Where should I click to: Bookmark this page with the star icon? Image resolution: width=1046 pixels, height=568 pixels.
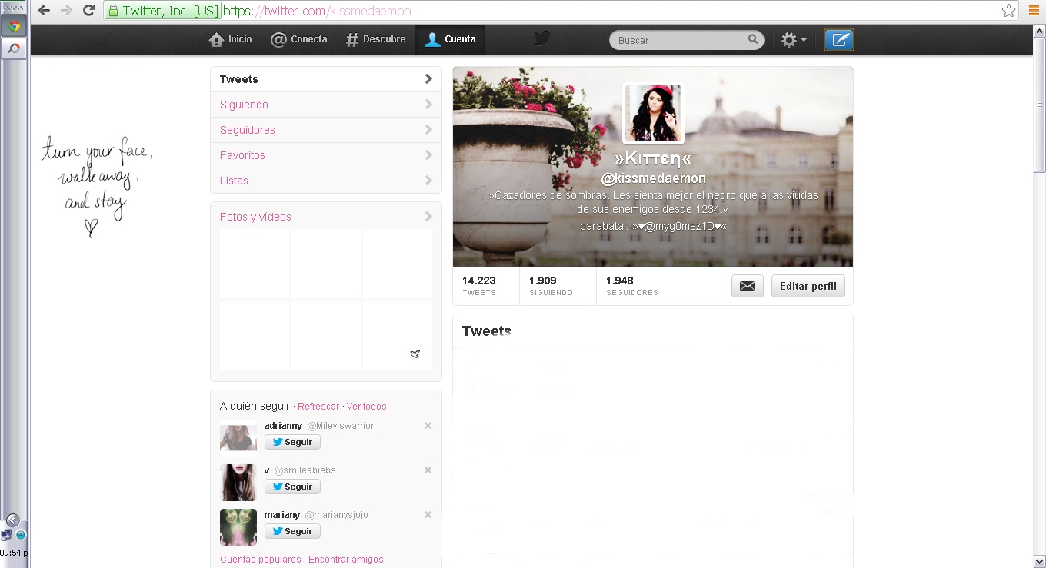click(1009, 11)
